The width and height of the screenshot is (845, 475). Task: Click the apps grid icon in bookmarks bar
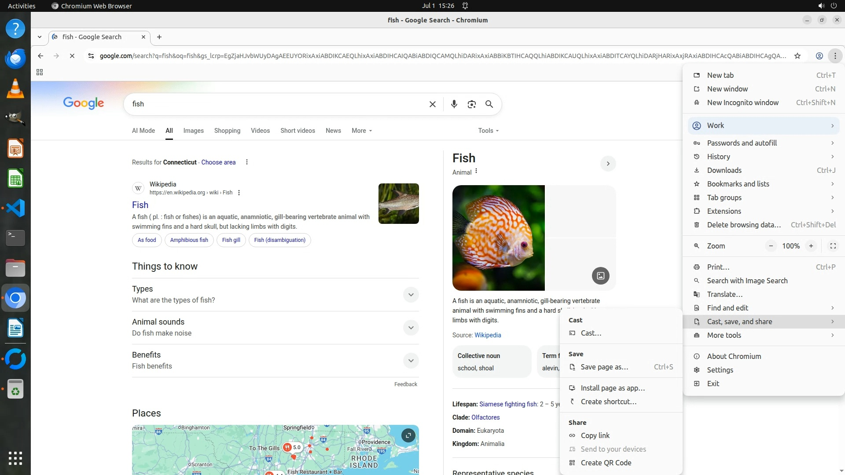pos(40,72)
